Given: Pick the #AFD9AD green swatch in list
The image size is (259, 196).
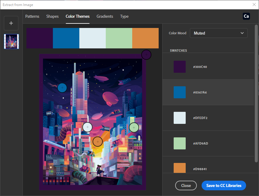Looking at the screenshot, I should click(180, 143).
